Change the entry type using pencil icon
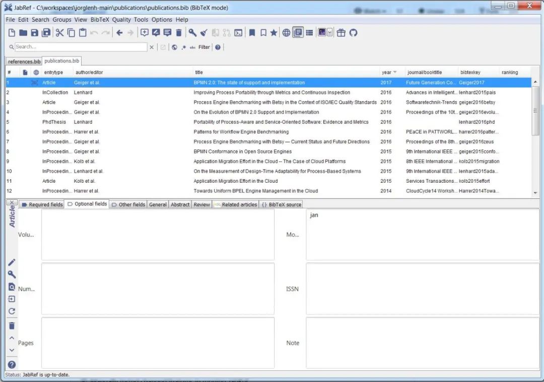This screenshot has height=382, width=544. 12,262
